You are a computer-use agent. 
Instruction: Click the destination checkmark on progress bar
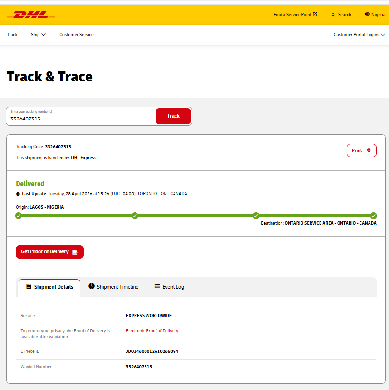click(x=373, y=216)
